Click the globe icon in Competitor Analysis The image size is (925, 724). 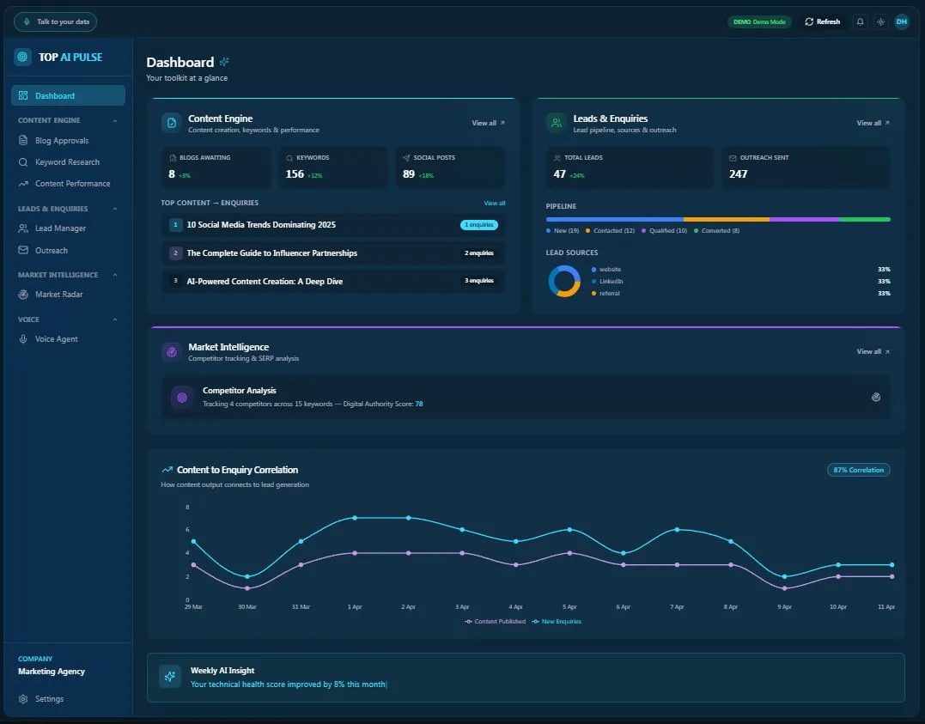pos(876,397)
